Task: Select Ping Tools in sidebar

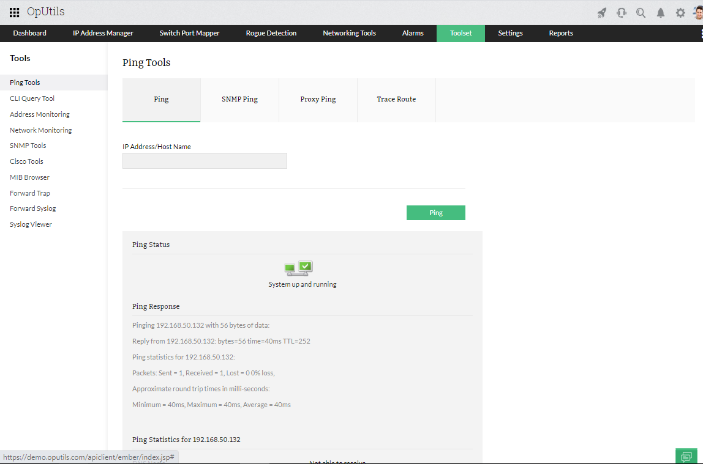Action: [x=54, y=83]
